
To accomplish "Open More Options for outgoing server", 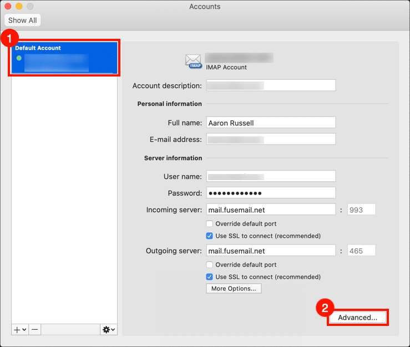I will pos(234,288).
